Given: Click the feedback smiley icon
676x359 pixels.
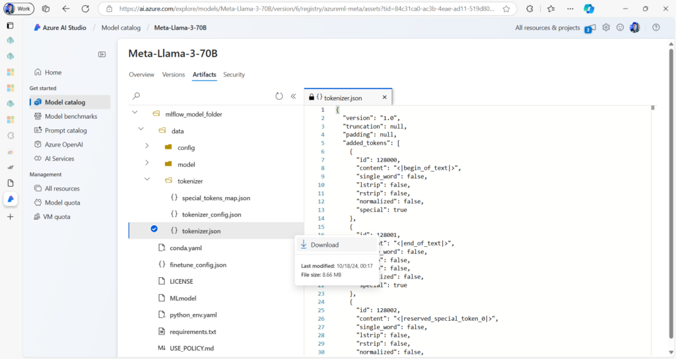Looking at the screenshot, I should (620, 28).
